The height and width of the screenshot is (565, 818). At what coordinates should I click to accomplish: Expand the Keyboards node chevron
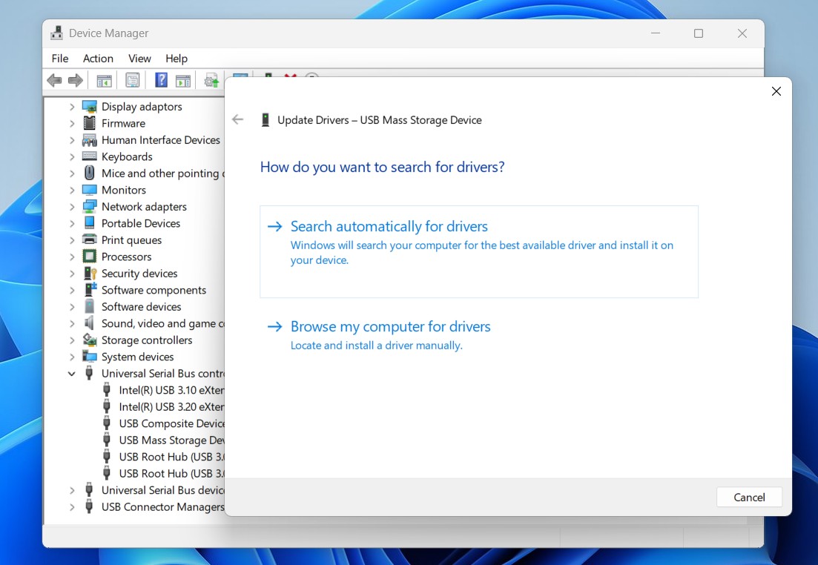(72, 157)
